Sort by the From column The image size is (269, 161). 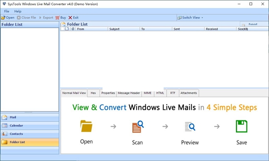(x=92, y=29)
